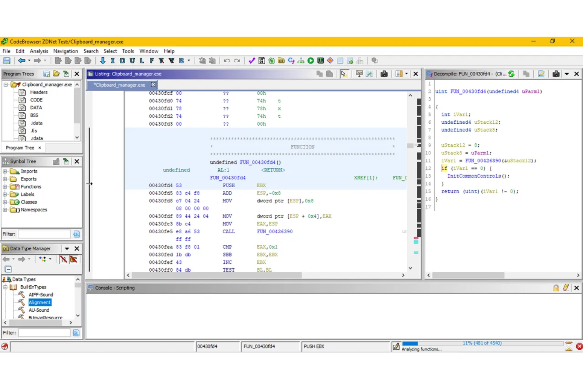Click the navigate backward arrow icon

(x=21, y=60)
